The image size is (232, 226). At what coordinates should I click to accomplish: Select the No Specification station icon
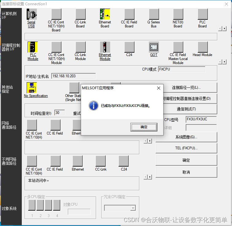pyautogui.click(x=32, y=88)
